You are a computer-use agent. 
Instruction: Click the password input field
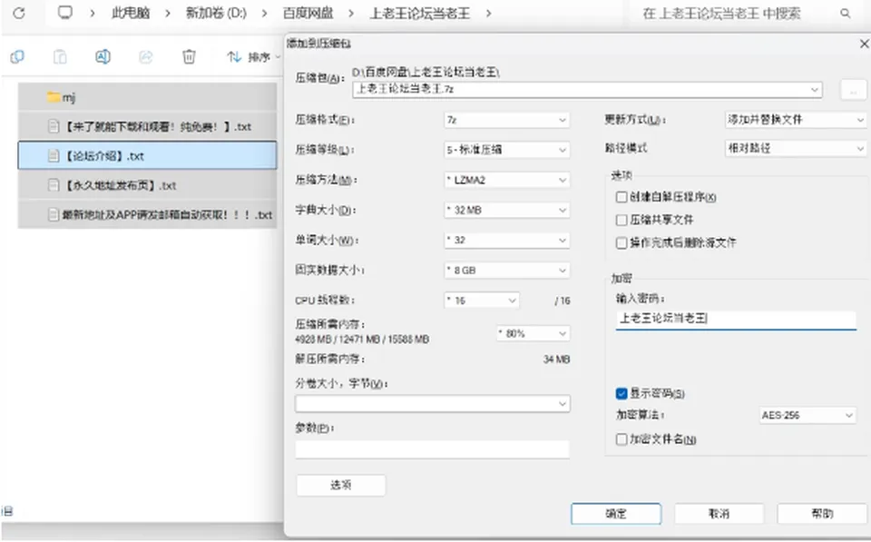(x=736, y=319)
